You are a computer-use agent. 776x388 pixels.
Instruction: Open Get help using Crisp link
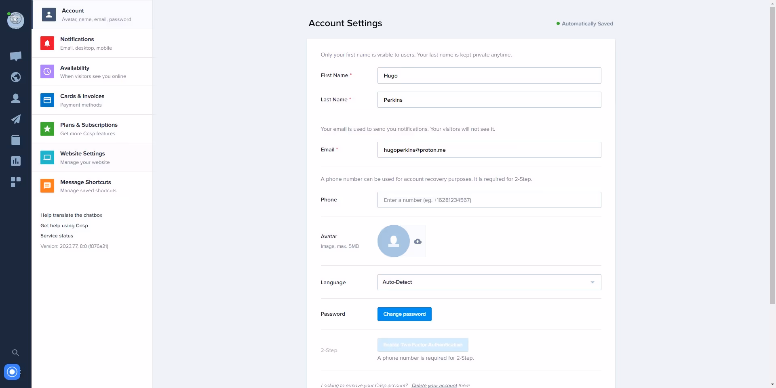[x=64, y=226]
